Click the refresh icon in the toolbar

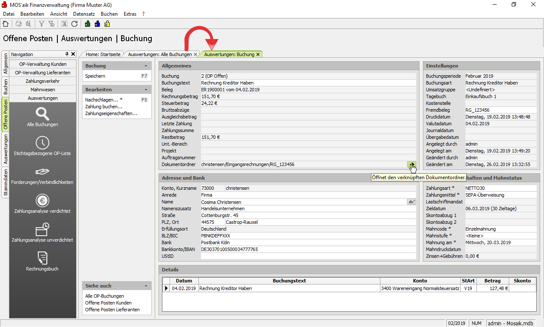(74, 24)
